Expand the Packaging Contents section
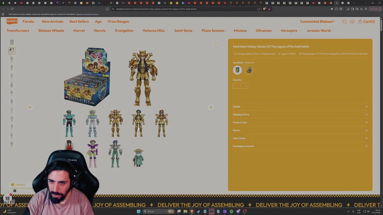 pos(300,146)
